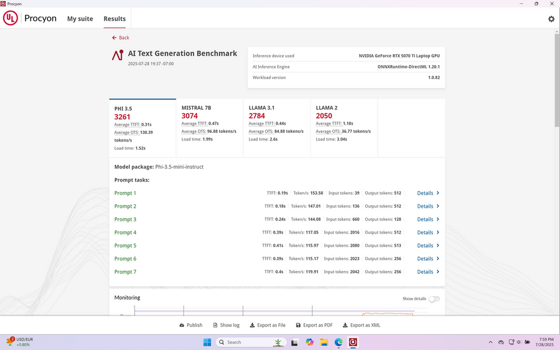The image size is (560, 350).
Task: Click "NVIDIA GeForce RTX 5070 Ti Laptop GPU" text
Action: pos(399,56)
